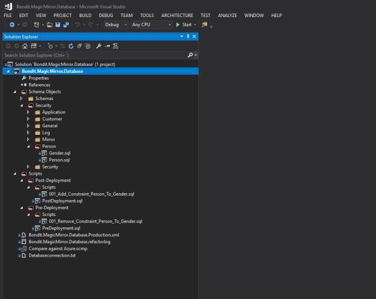Click the Search Solution Explorer input field
The height and width of the screenshot is (299, 376).
(x=95, y=55)
